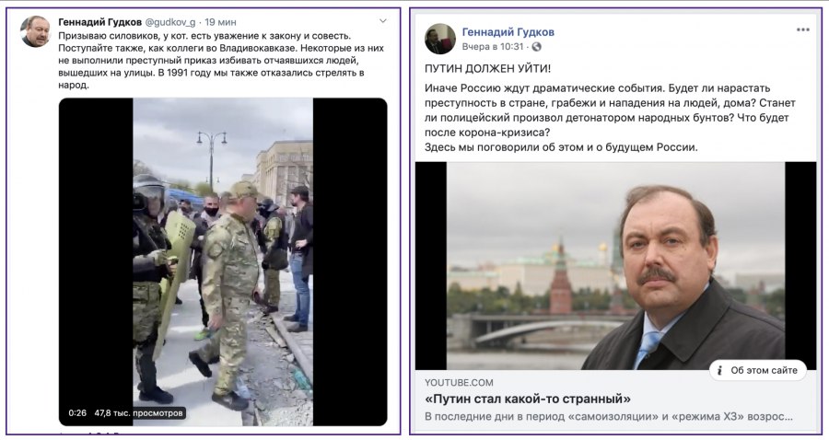Viewport: 829px width, 440px height.
Task: Open the @gudkov_g handle link
Action: coord(170,22)
